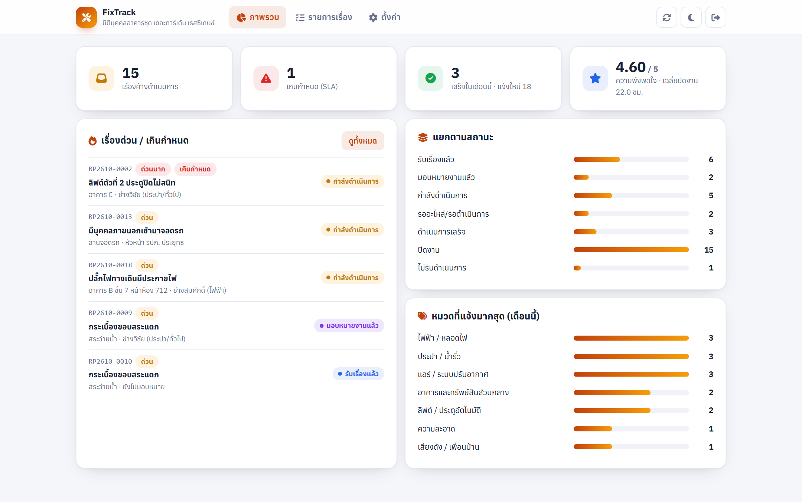Screen dimensions: 802x502
Task: Click the blue รับเรื่องแล้ว status pill
Action: 358,374
